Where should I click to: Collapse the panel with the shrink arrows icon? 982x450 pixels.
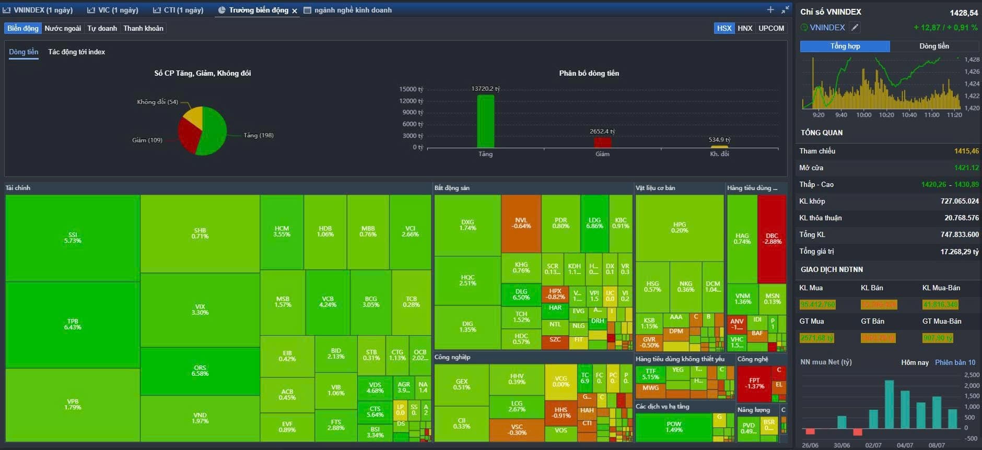point(785,9)
